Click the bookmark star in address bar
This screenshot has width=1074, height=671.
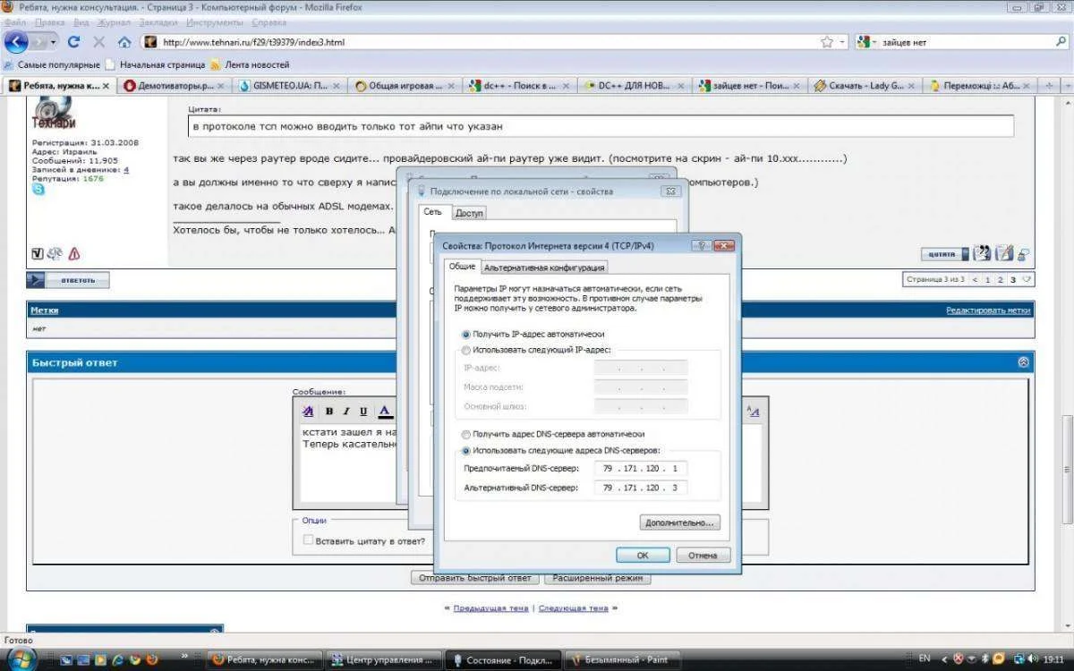tap(827, 42)
